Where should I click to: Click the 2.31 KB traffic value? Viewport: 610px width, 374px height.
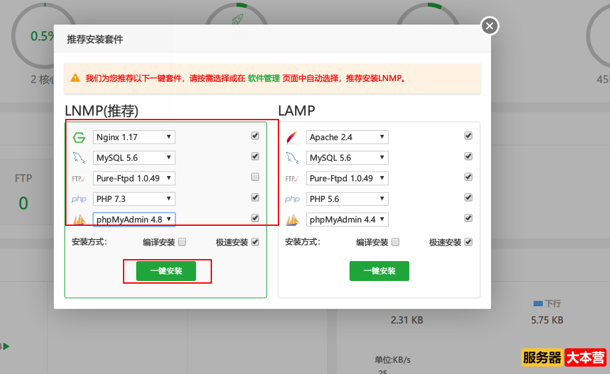407,320
